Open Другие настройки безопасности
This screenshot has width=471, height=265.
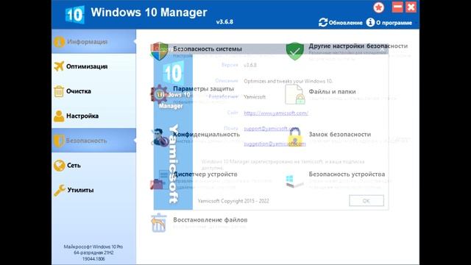[x=358, y=46]
